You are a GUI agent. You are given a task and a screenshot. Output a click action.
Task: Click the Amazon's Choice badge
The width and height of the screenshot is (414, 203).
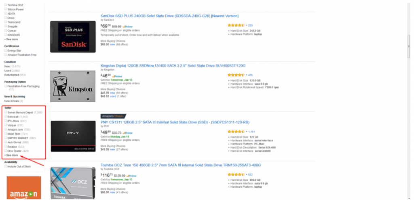point(113,116)
